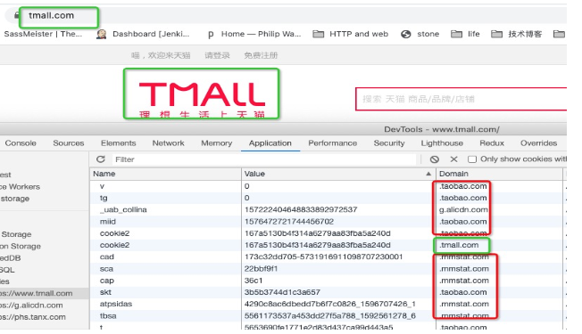Click the tmall.com address bar URL
Viewport: 582px width, 334px height.
click(x=52, y=15)
